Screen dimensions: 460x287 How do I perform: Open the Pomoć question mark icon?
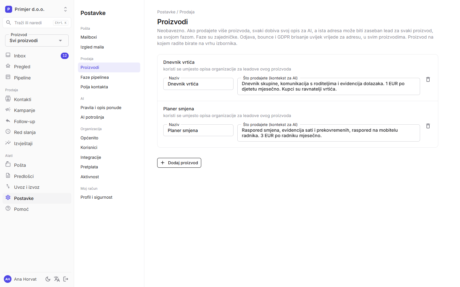click(8, 209)
